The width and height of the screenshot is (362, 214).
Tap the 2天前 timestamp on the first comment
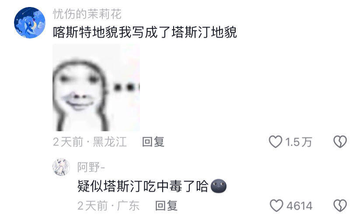click(68, 142)
